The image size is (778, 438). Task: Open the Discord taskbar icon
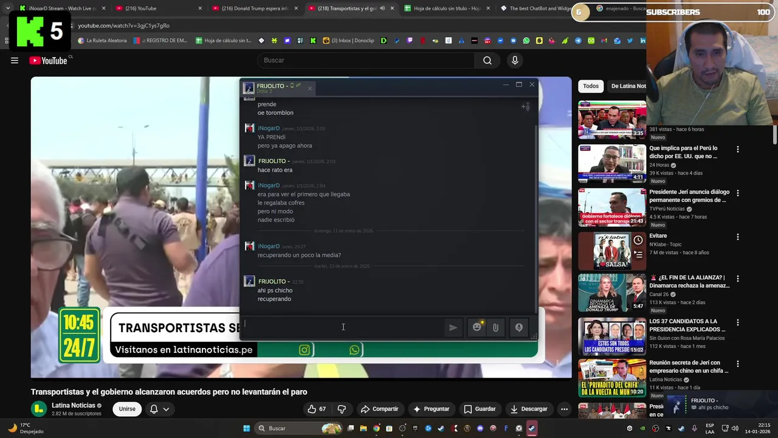coord(480,428)
